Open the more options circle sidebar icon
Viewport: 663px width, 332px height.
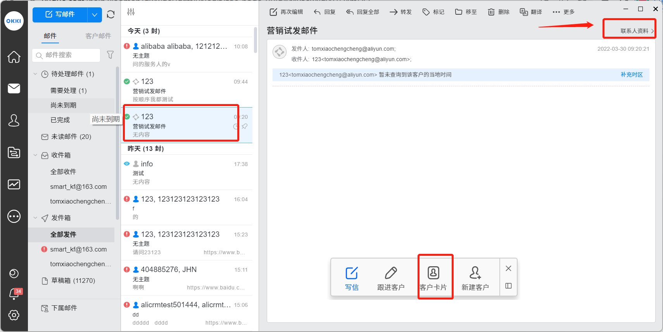14,216
